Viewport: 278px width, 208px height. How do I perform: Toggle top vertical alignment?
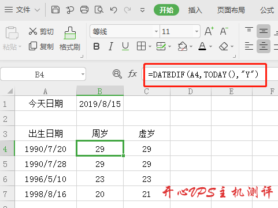pos(249,31)
